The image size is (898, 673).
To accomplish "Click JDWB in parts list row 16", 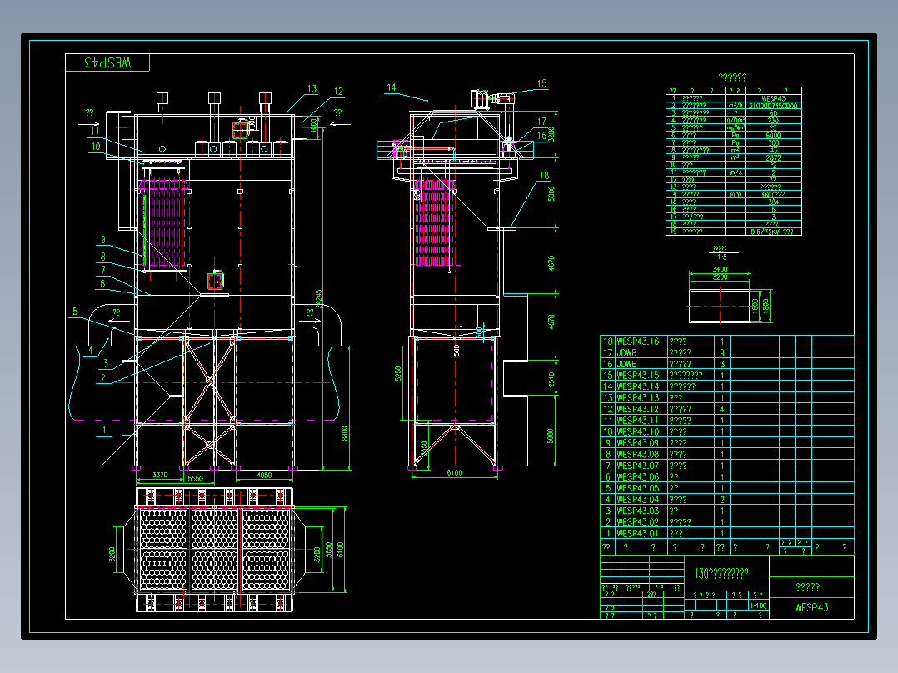I will [626, 364].
